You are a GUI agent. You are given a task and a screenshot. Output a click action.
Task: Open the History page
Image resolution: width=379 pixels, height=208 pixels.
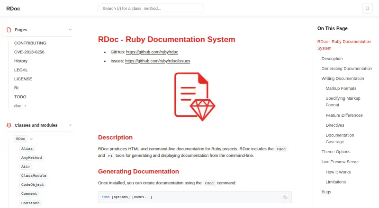tap(21, 61)
